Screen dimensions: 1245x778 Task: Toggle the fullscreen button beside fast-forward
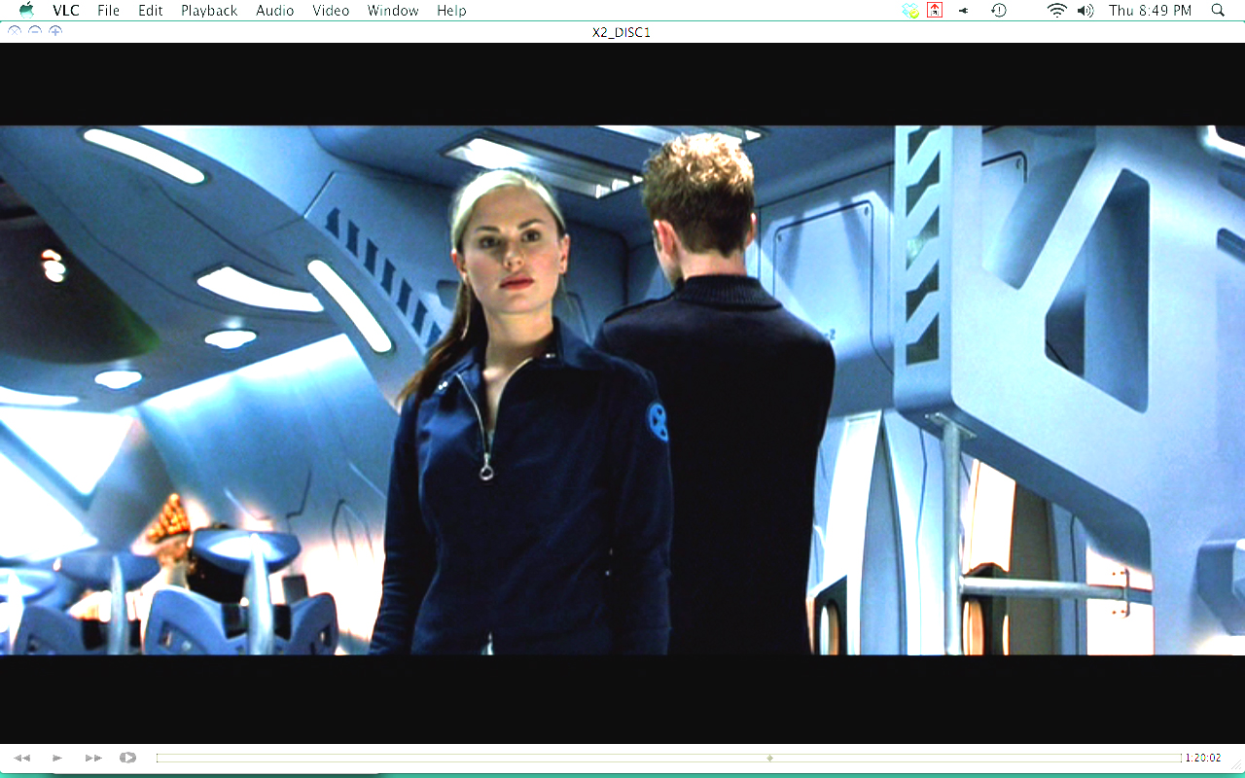click(x=127, y=758)
